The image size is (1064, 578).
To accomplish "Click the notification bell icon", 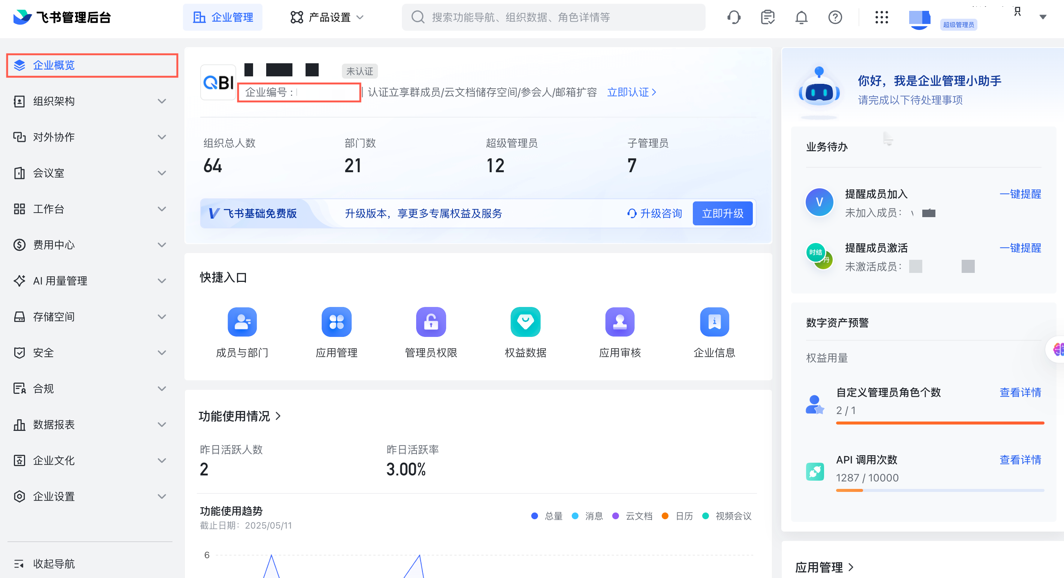I will [x=801, y=17].
